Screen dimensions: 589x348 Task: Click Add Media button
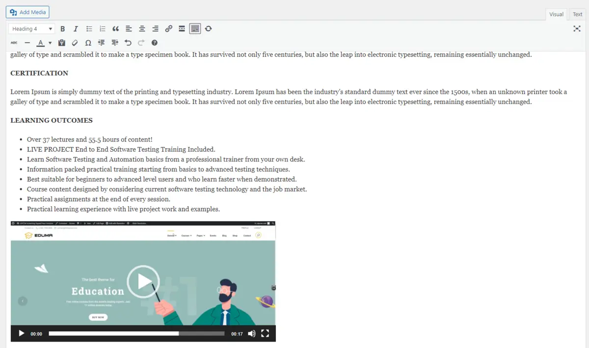pos(27,12)
